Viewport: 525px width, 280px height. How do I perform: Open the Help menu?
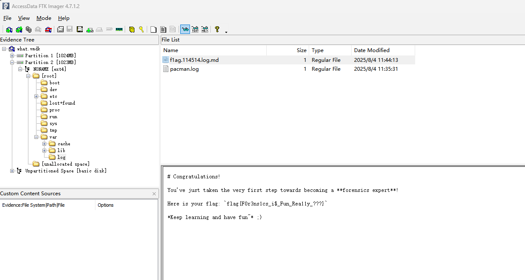(64, 18)
